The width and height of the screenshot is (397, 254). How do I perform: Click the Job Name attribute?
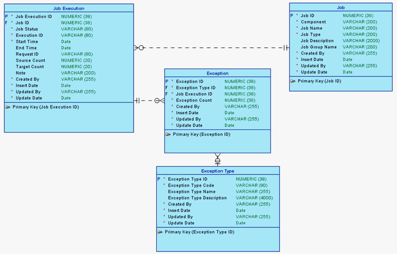click(x=311, y=28)
